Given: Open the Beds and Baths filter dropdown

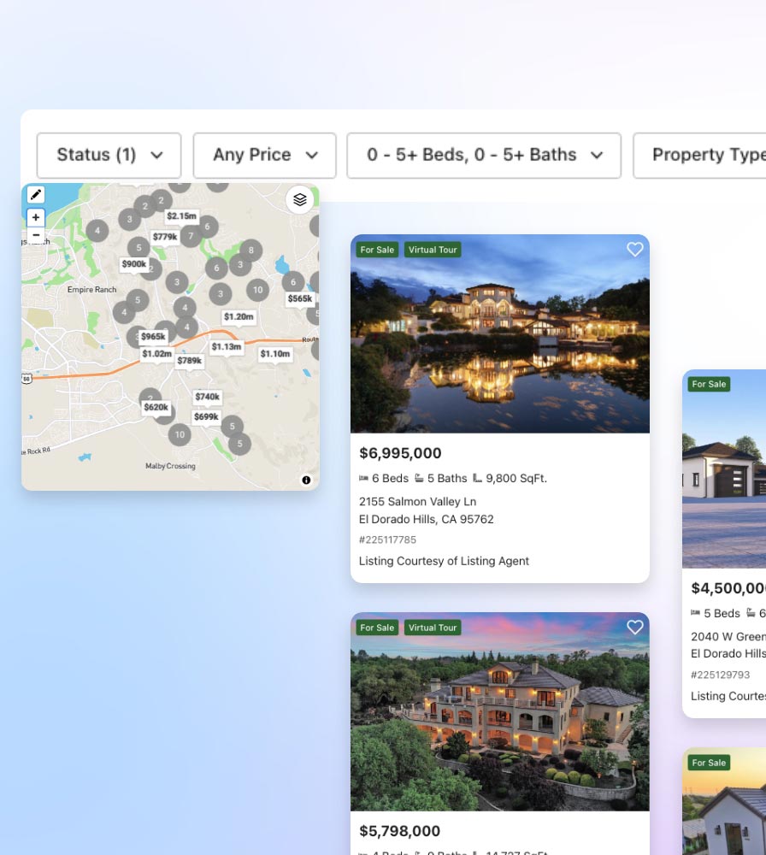Looking at the screenshot, I should (x=484, y=155).
